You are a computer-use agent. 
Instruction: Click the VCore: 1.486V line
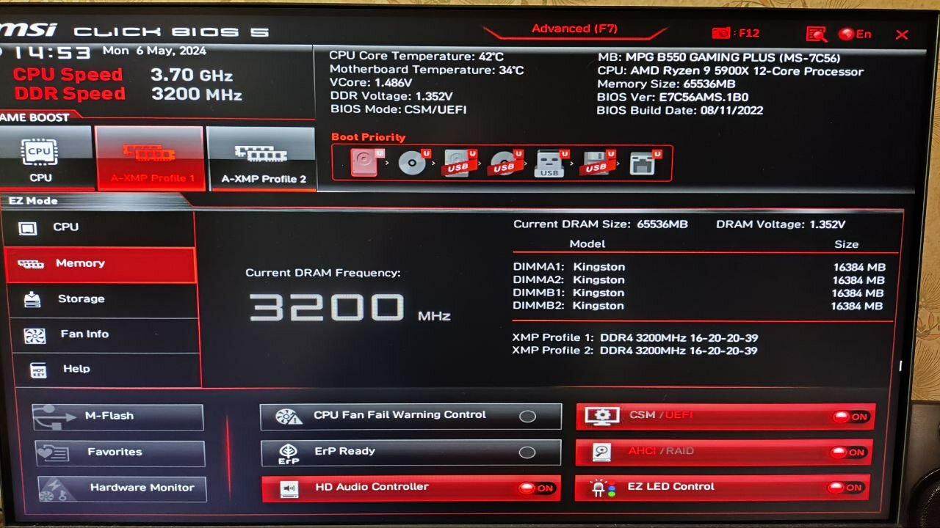[x=371, y=83]
